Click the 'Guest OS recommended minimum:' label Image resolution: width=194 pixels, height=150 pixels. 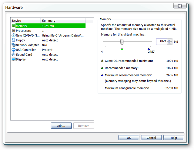click(x=129, y=61)
